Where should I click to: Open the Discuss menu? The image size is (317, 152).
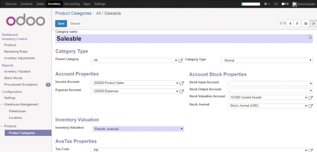(x=11, y=4)
